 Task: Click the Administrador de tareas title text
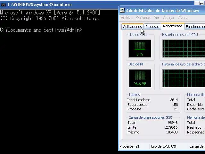tap(162, 11)
